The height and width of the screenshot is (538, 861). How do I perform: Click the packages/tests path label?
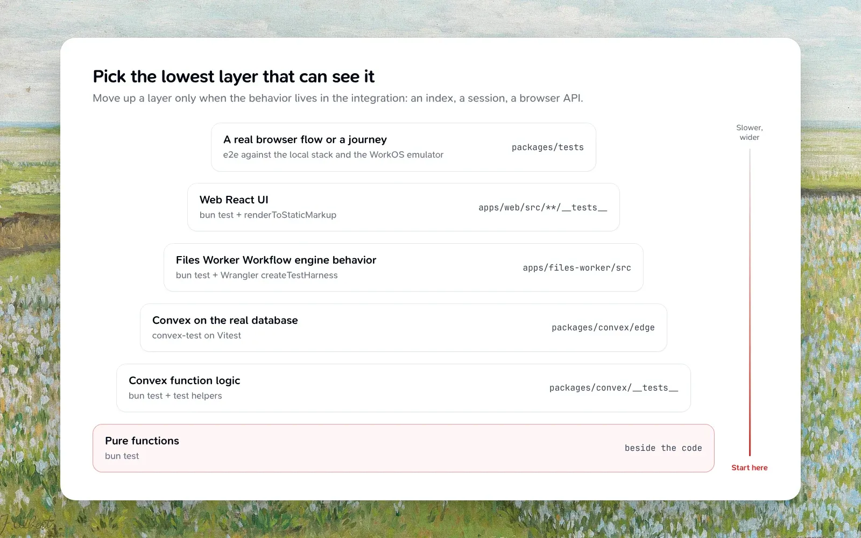[x=547, y=147]
